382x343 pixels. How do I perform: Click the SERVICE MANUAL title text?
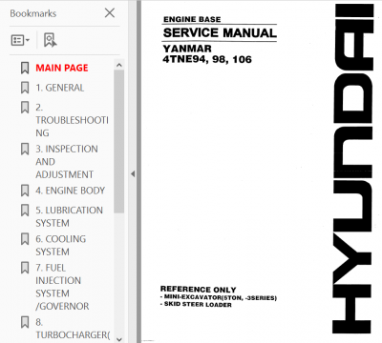tap(220, 33)
